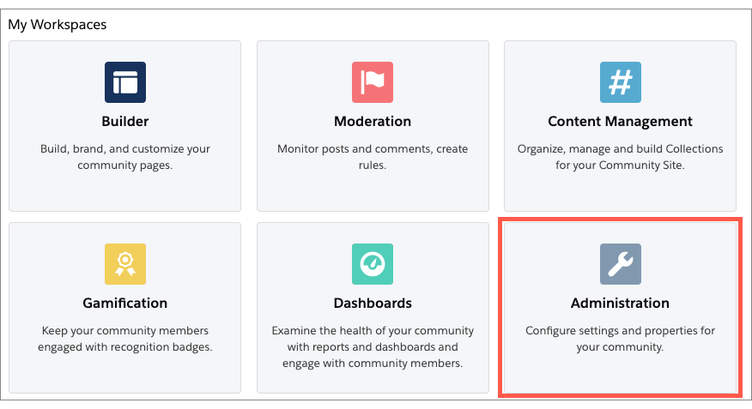Open the Builder layout icon
The width and height of the screenshot is (752, 409).
(x=125, y=82)
